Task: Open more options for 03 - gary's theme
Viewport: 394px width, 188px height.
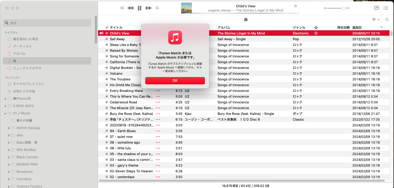Action: click(158, 165)
